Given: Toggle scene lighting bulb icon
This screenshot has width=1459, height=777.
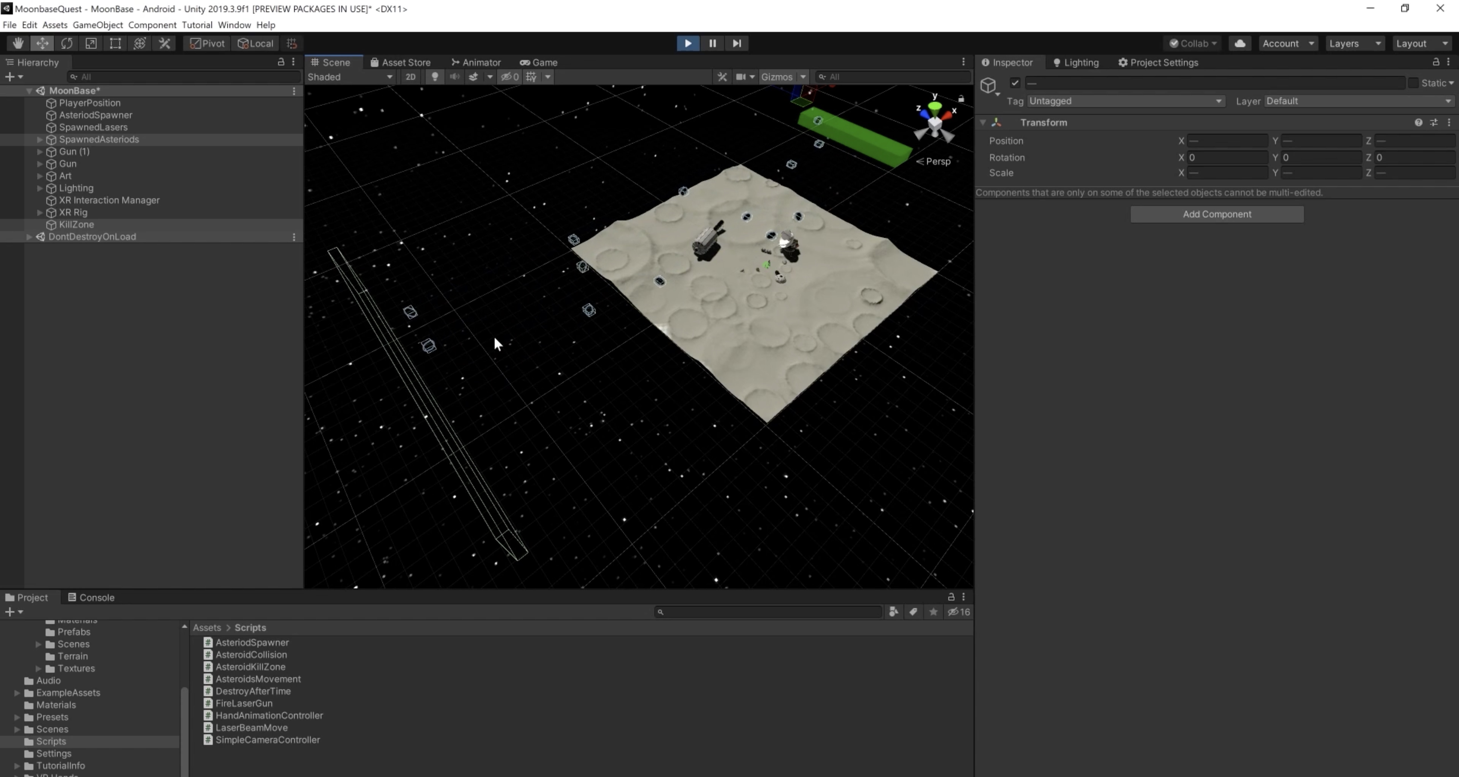Looking at the screenshot, I should click(434, 76).
